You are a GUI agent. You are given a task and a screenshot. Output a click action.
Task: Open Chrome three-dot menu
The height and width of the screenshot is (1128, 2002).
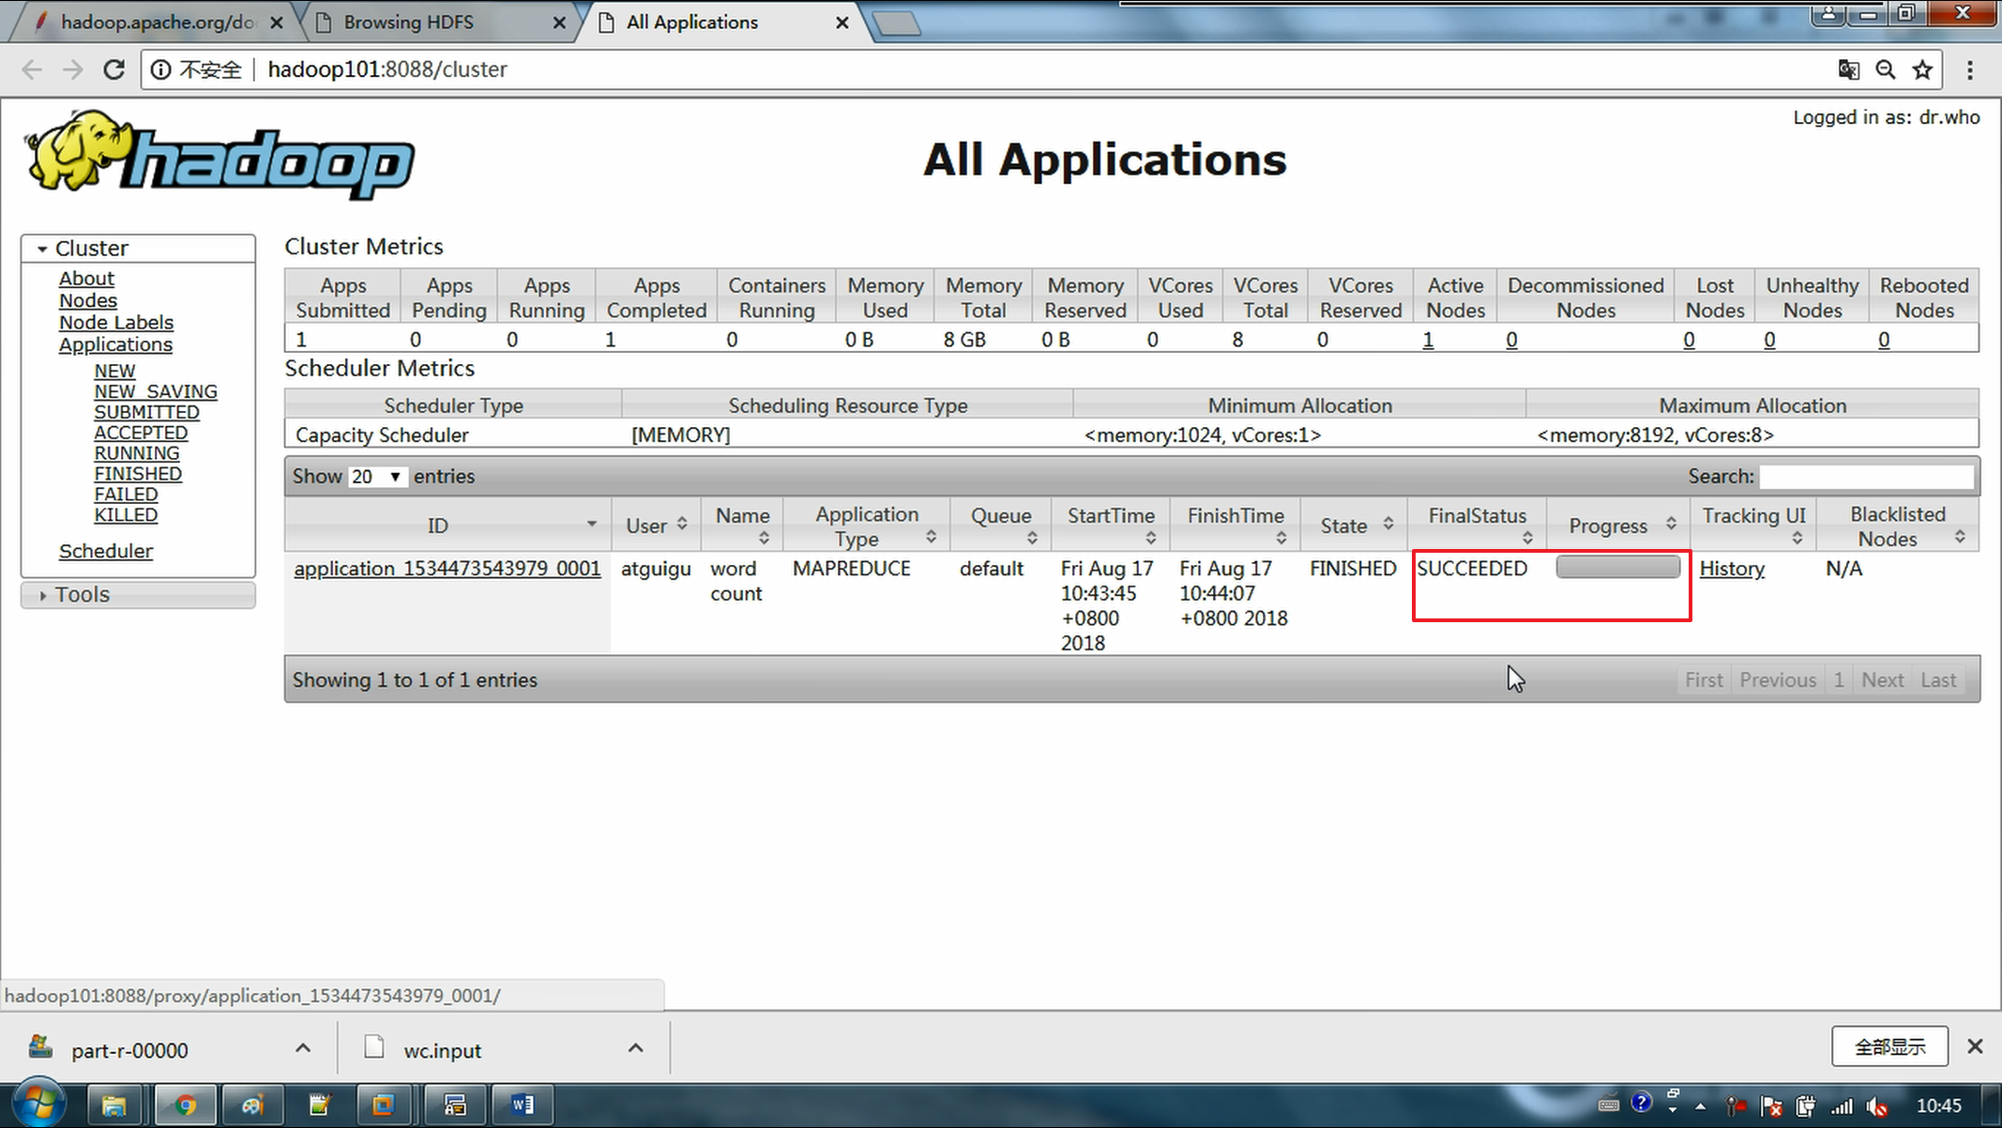pos(1969,69)
